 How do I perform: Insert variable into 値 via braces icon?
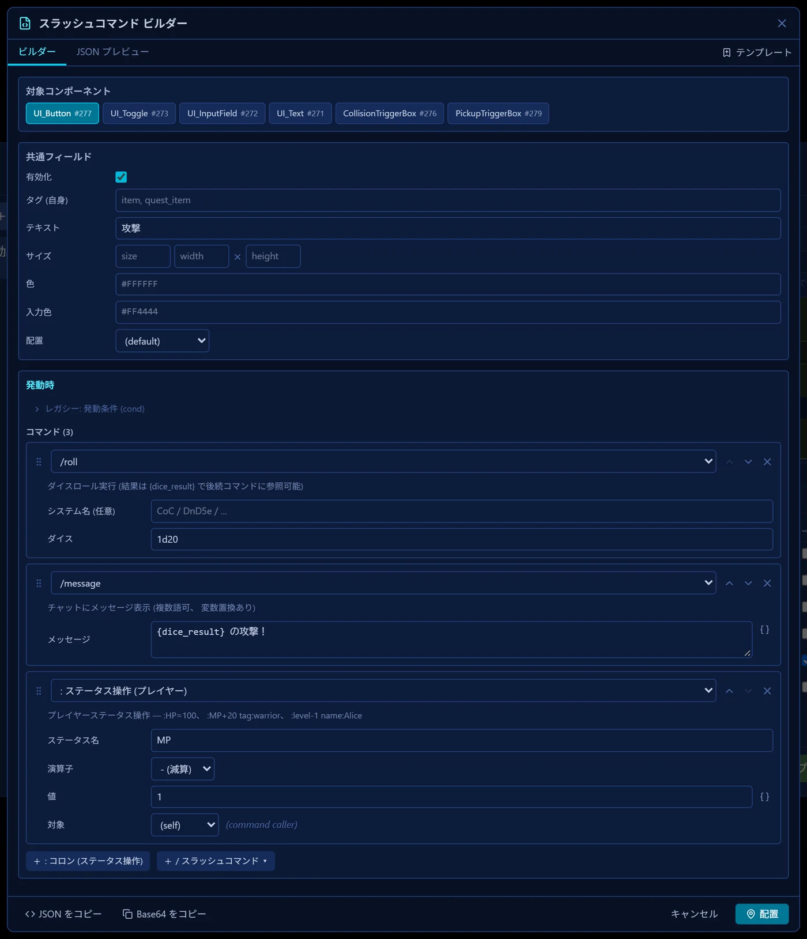coord(764,797)
